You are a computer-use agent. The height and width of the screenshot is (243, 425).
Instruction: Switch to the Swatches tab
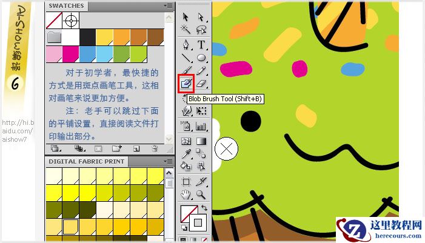67,5
